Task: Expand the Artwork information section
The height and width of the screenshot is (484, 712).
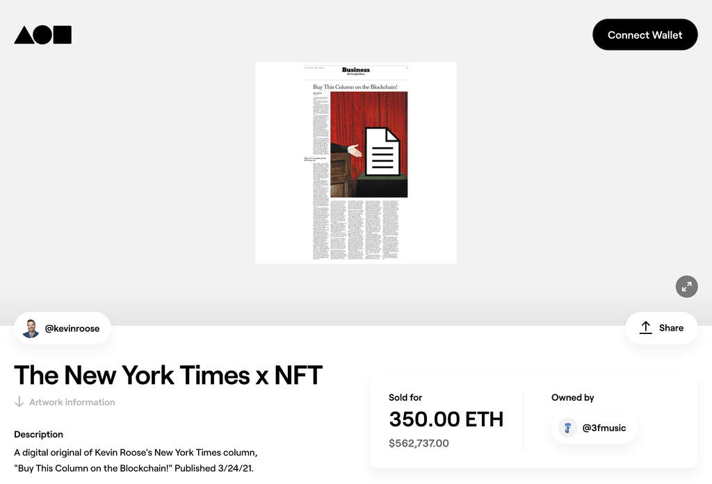Action: pyautogui.click(x=72, y=402)
